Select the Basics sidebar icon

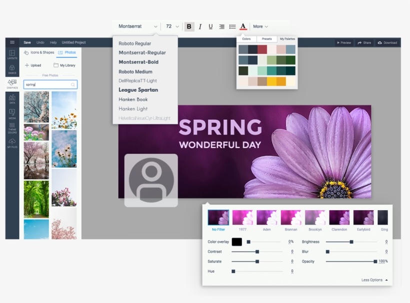coord(11,69)
